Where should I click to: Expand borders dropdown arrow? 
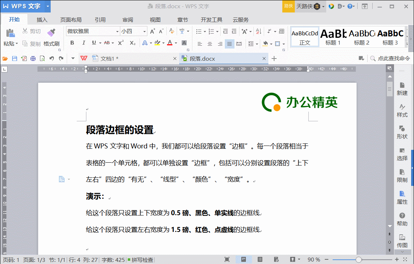coord(284,44)
